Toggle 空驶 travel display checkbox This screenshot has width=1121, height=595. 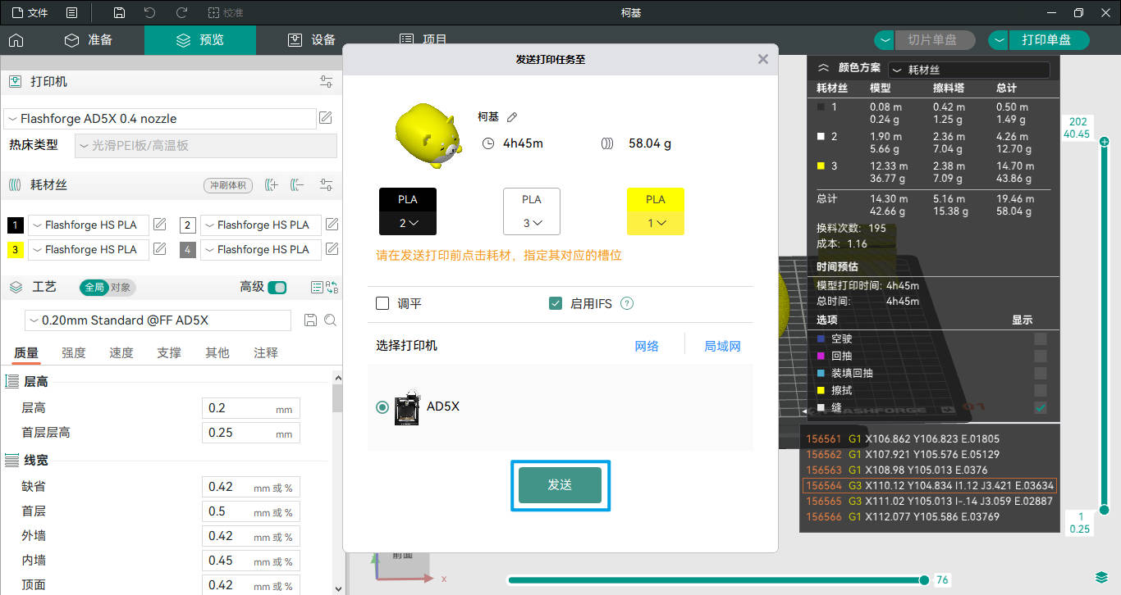pyautogui.click(x=1041, y=338)
